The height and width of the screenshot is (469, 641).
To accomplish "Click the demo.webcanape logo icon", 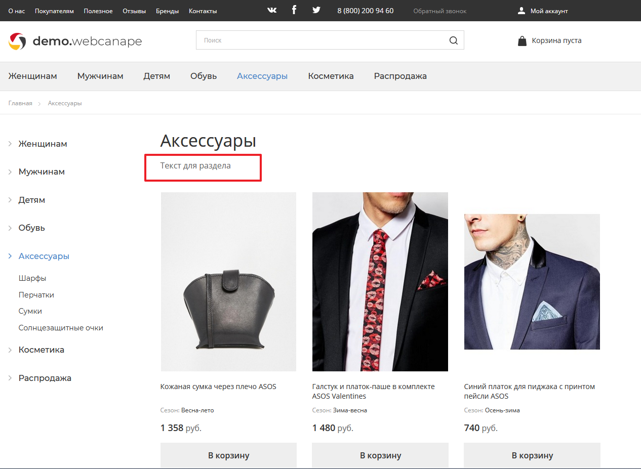I will pos(17,41).
